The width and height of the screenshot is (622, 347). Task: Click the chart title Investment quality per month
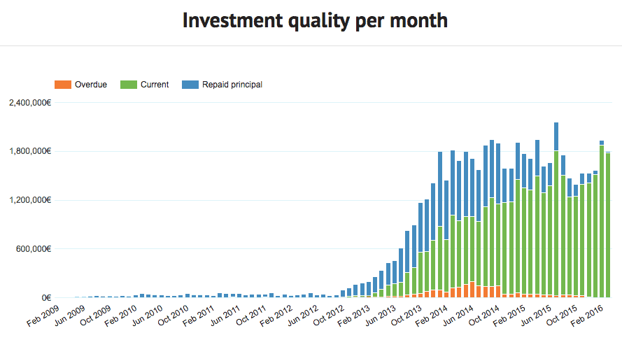click(315, 20)
